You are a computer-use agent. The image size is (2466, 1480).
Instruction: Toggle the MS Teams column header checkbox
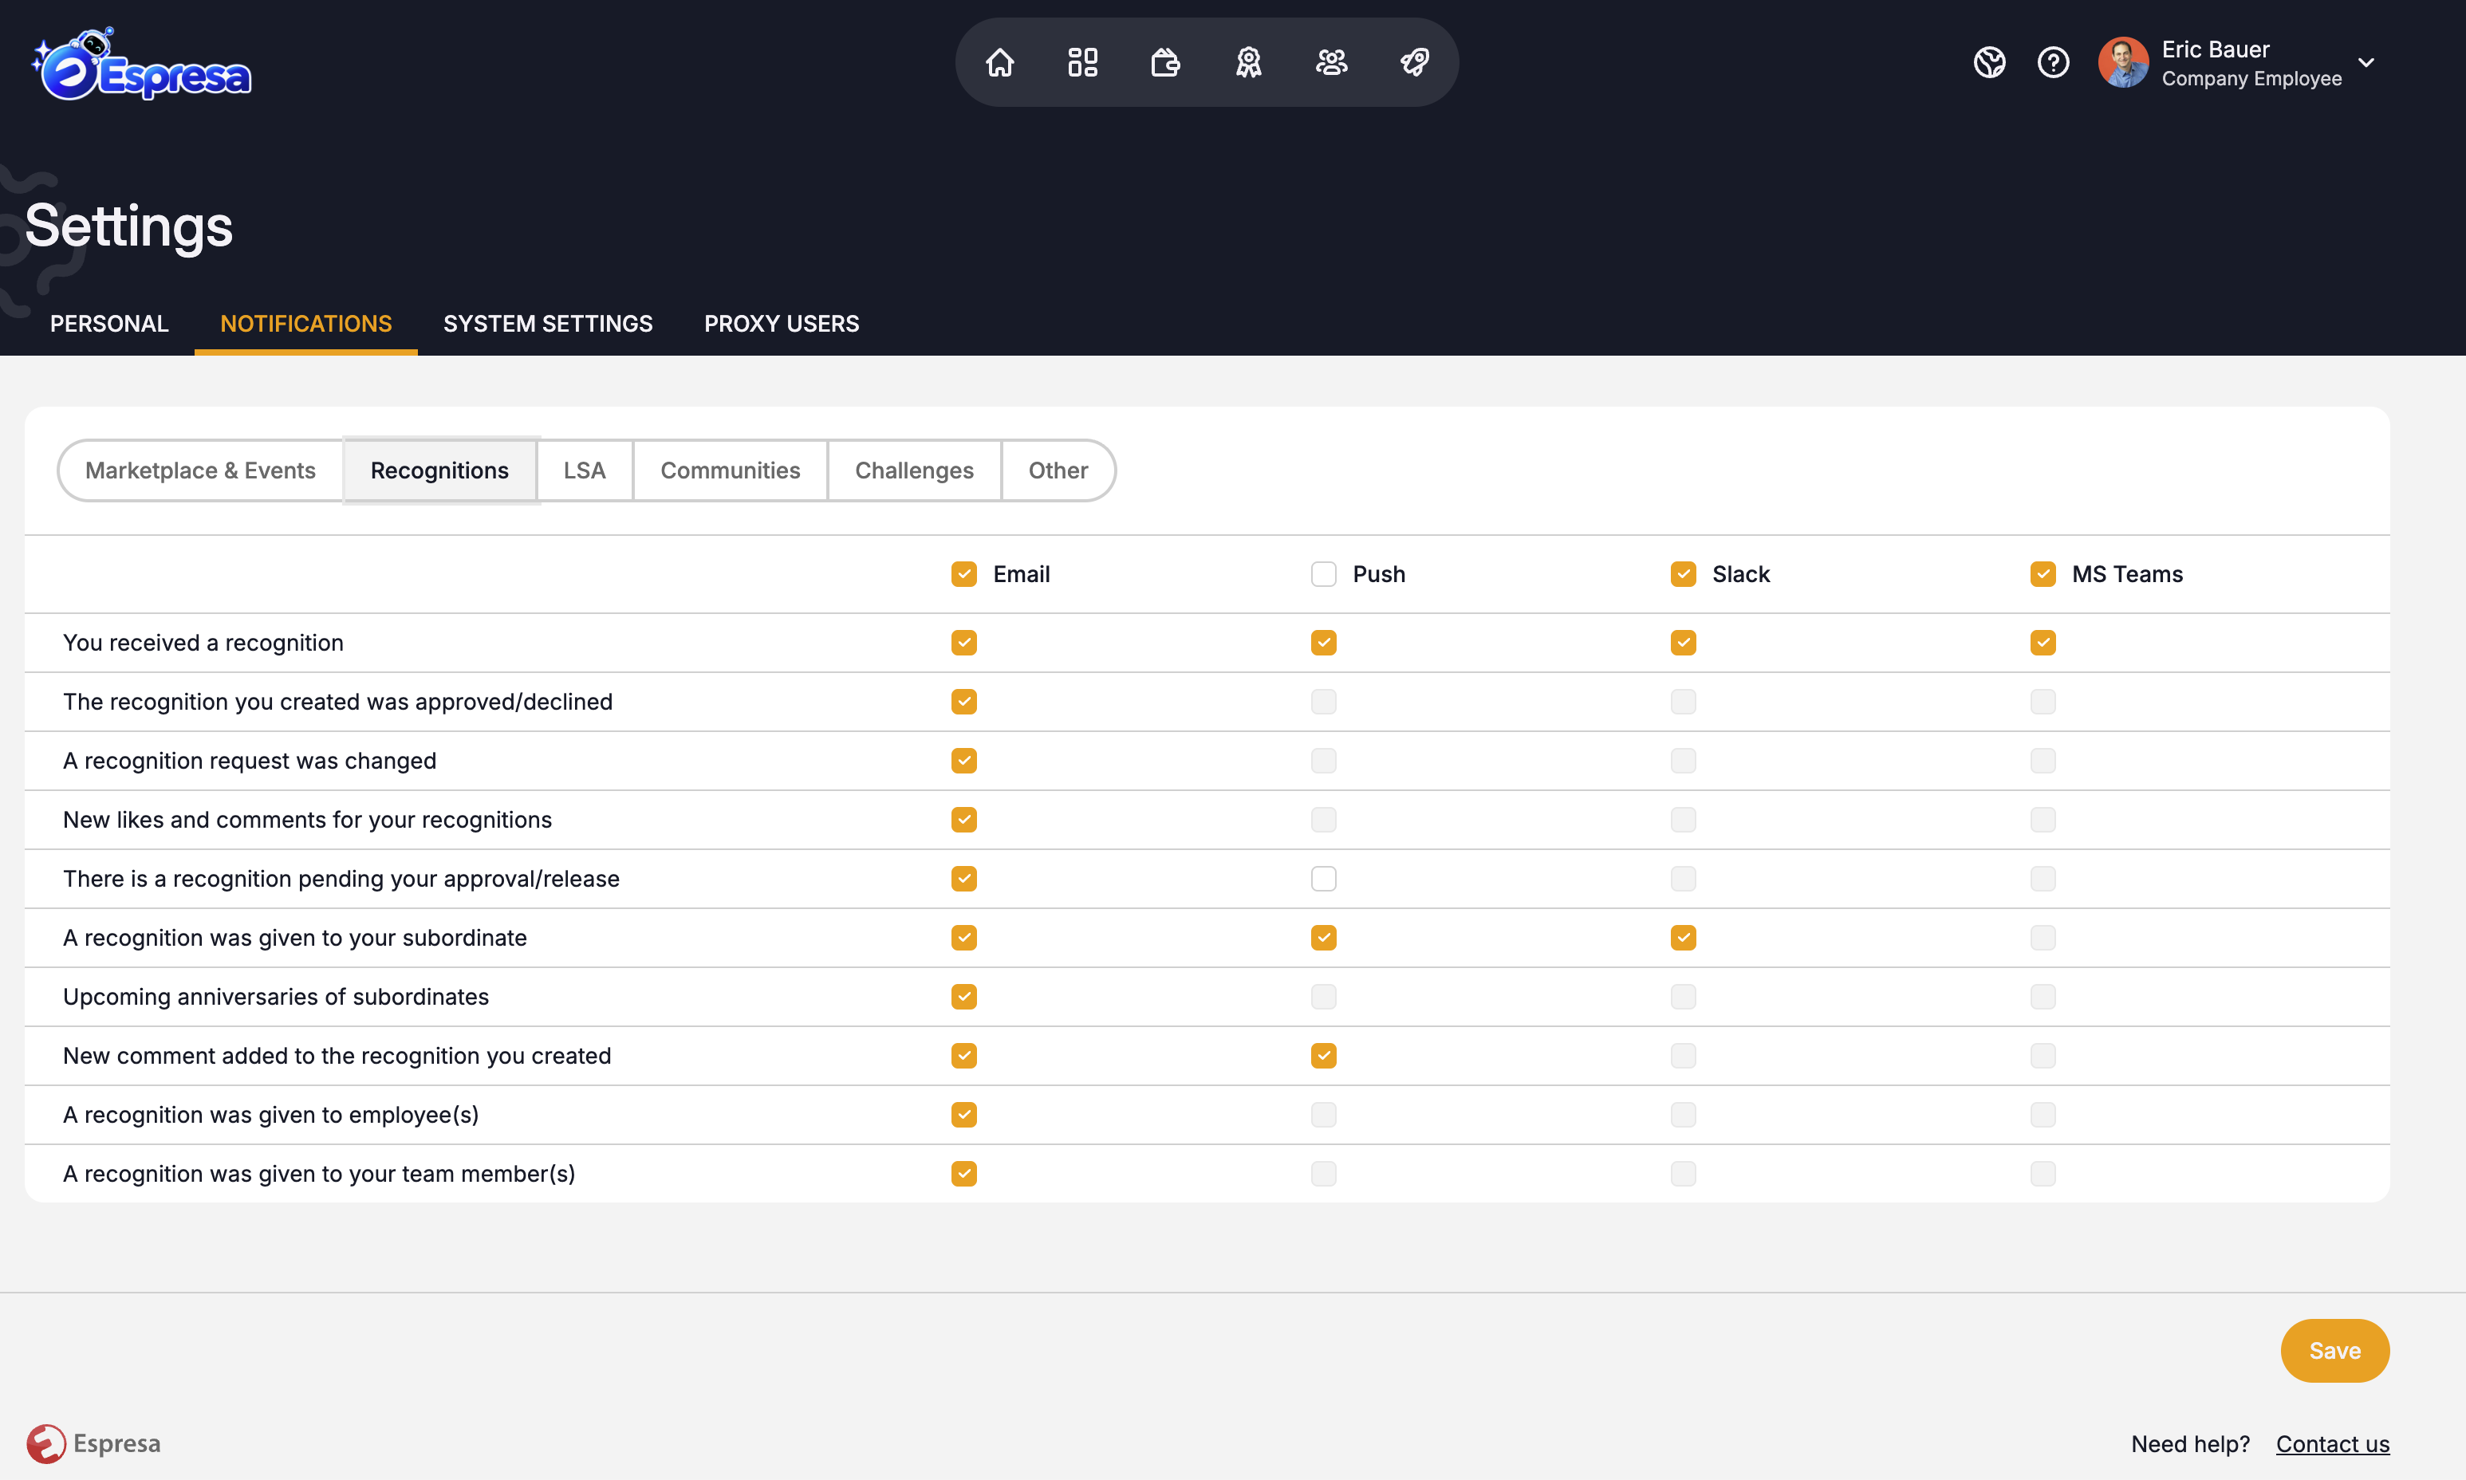(2043, 573)
